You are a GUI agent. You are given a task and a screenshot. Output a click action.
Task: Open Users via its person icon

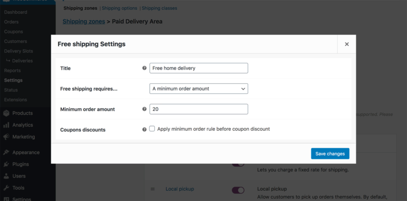pyautogui.click(x=6, y=176)
